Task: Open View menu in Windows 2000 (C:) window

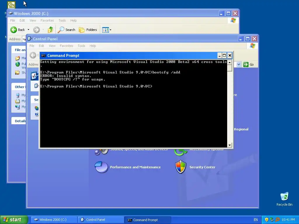Action: (33, 20)
